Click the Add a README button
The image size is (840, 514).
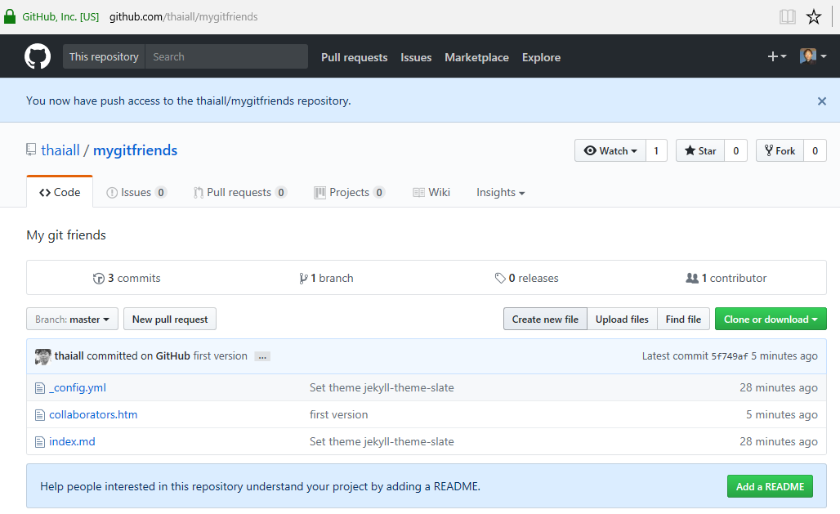coord(770,486)
